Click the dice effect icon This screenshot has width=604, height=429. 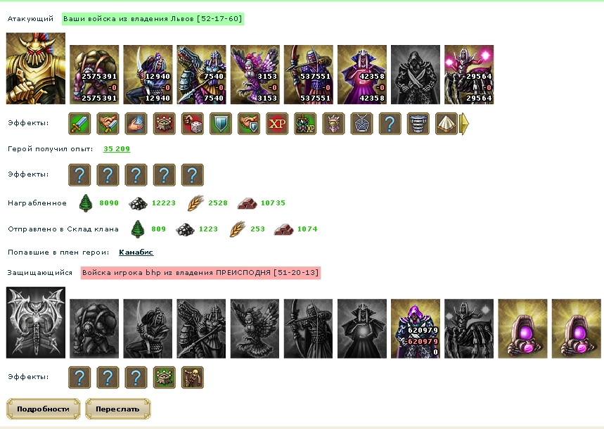pyautogui.click(x=192, y=124)
